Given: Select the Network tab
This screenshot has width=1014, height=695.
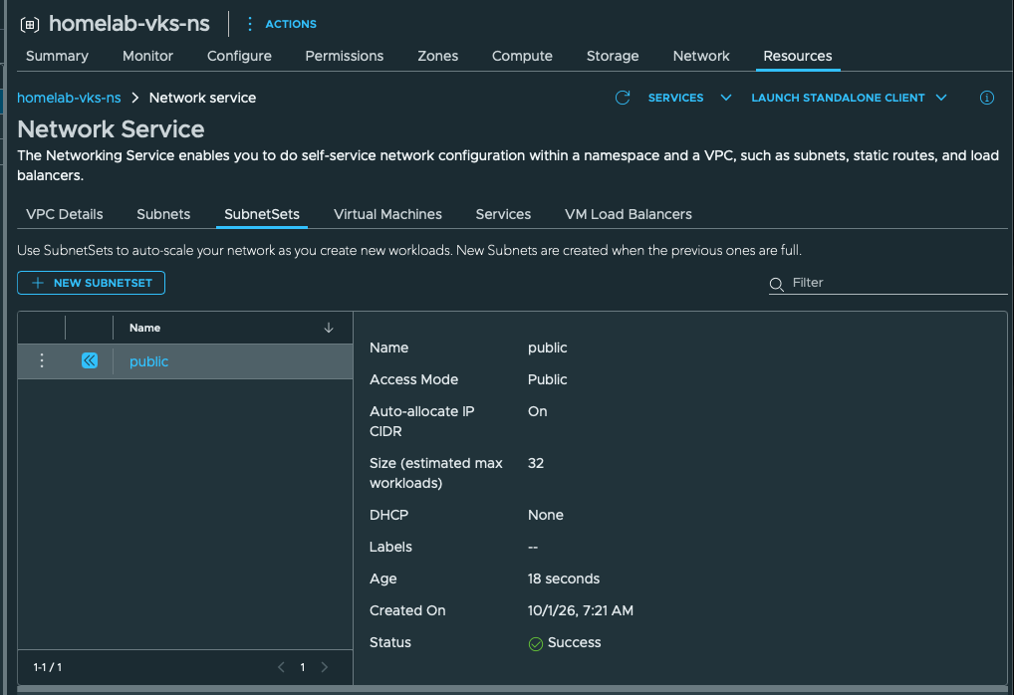Looking at the screenshot, I should point(701,56).
